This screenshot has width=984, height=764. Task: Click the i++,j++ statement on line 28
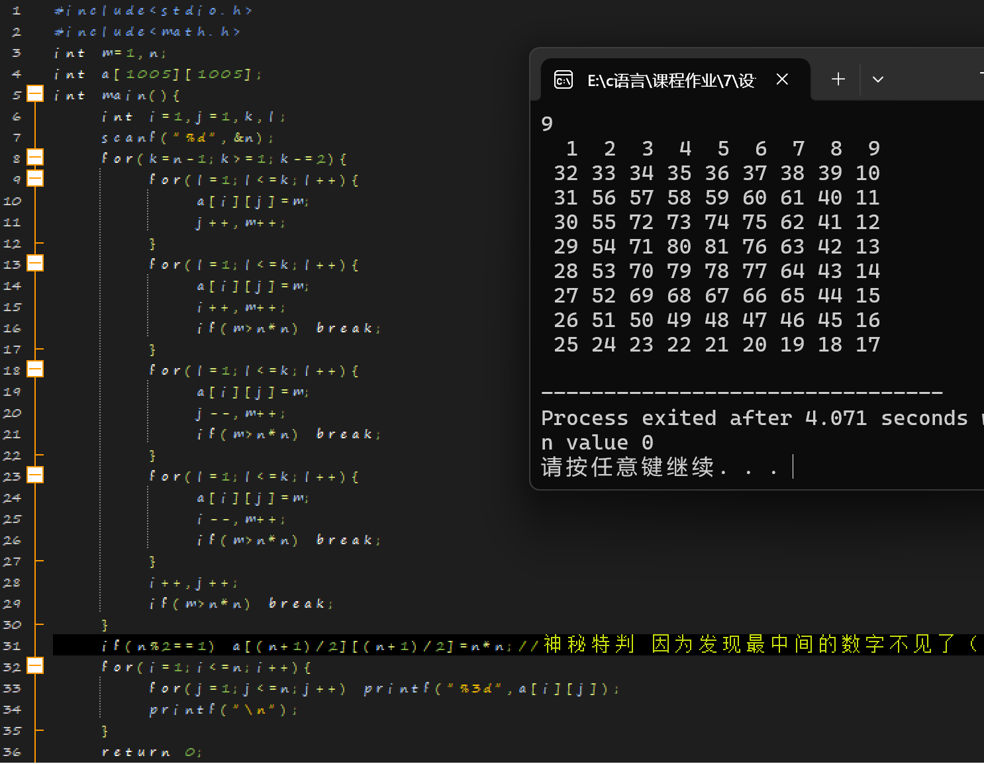193,583
